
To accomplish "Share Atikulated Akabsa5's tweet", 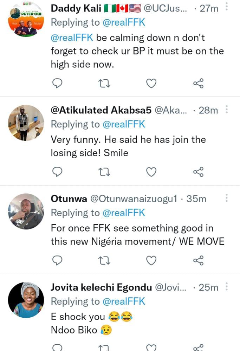I will tap(198, 172).
